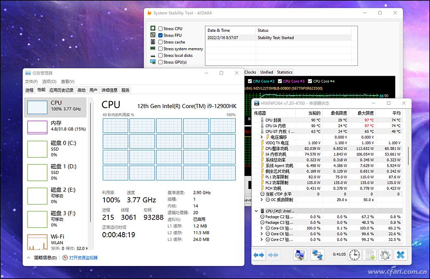Open HWiNFO sensor search magnifier icon
The image size is (430, 279).
click(300, 255)
